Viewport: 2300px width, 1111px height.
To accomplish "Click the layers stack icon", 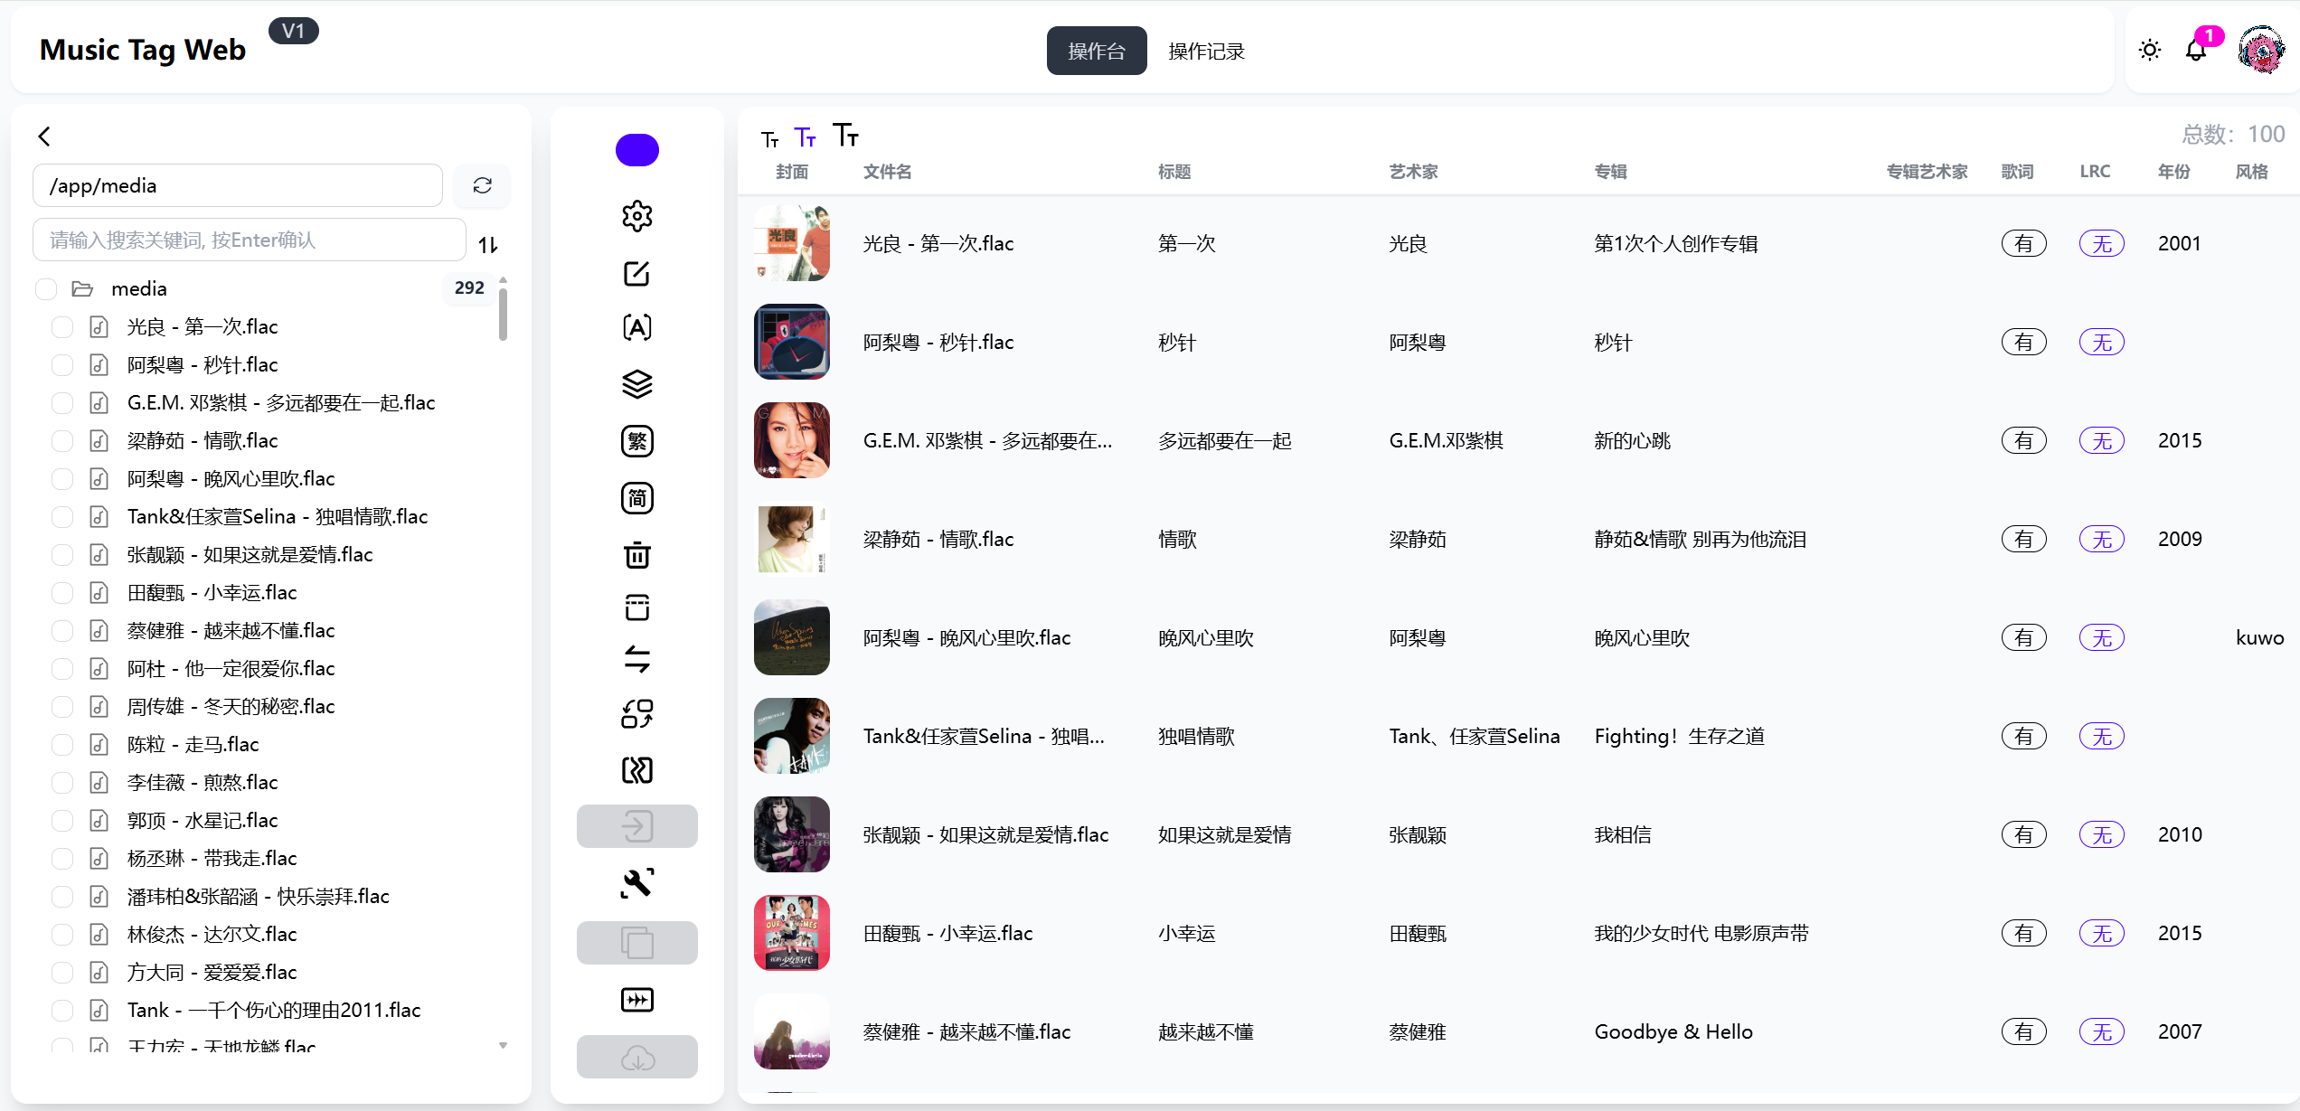I will click(x=636, y=384).
